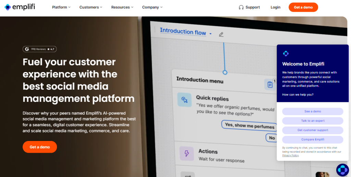Click the Support headset icon
351x177 pixels.
[241, 7]
